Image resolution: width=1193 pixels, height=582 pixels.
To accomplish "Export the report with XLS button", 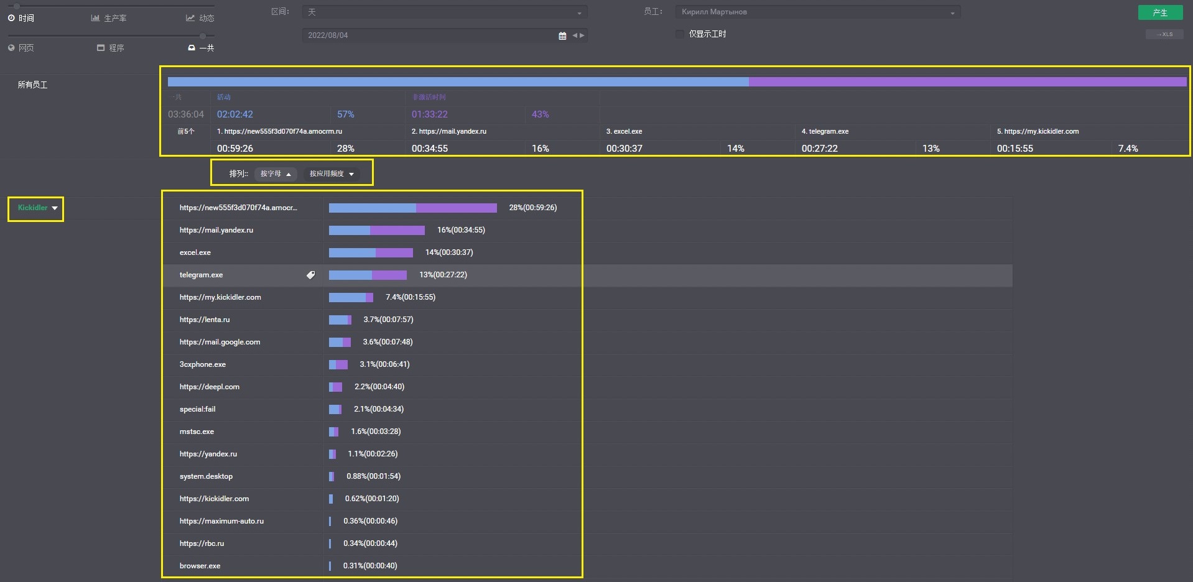I will pyautogui.click(x=1164, y=34).
